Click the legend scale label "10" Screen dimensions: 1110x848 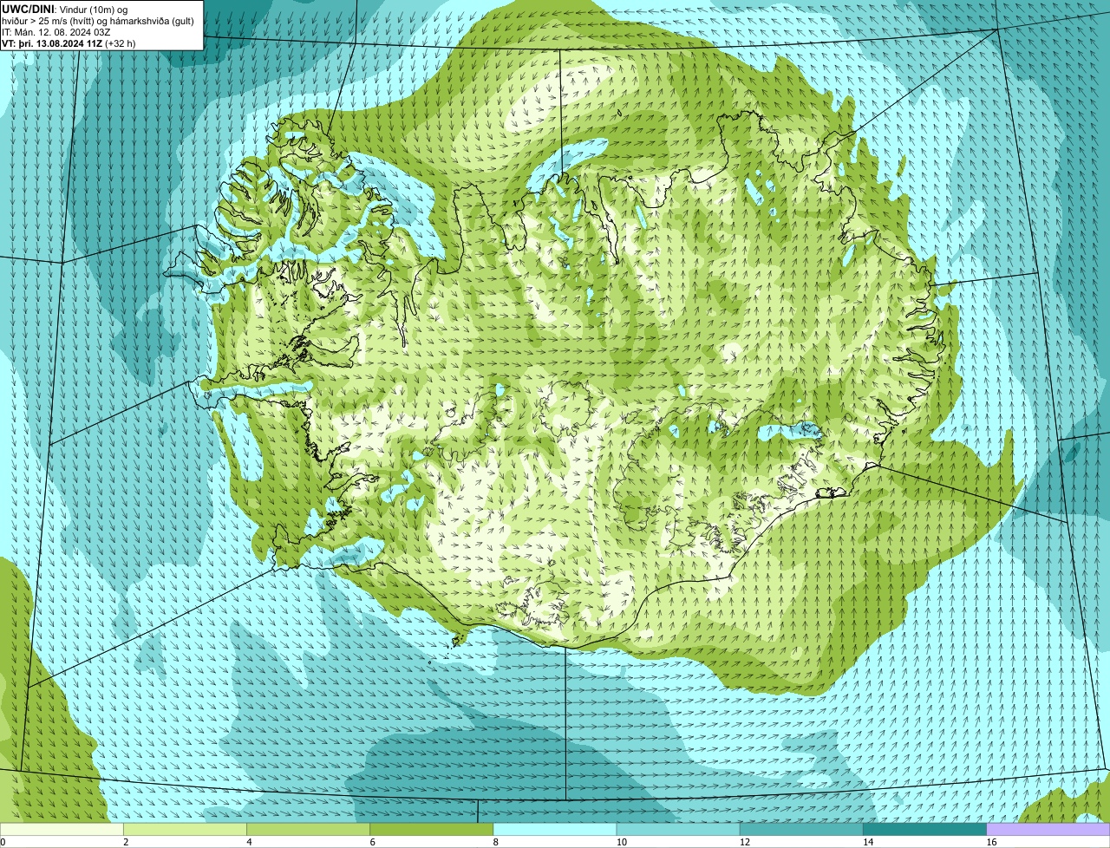[622, 842]
